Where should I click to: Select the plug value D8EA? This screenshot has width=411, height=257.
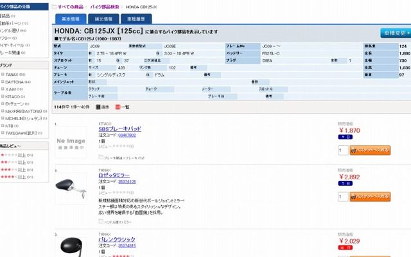(x=267, y=60)
